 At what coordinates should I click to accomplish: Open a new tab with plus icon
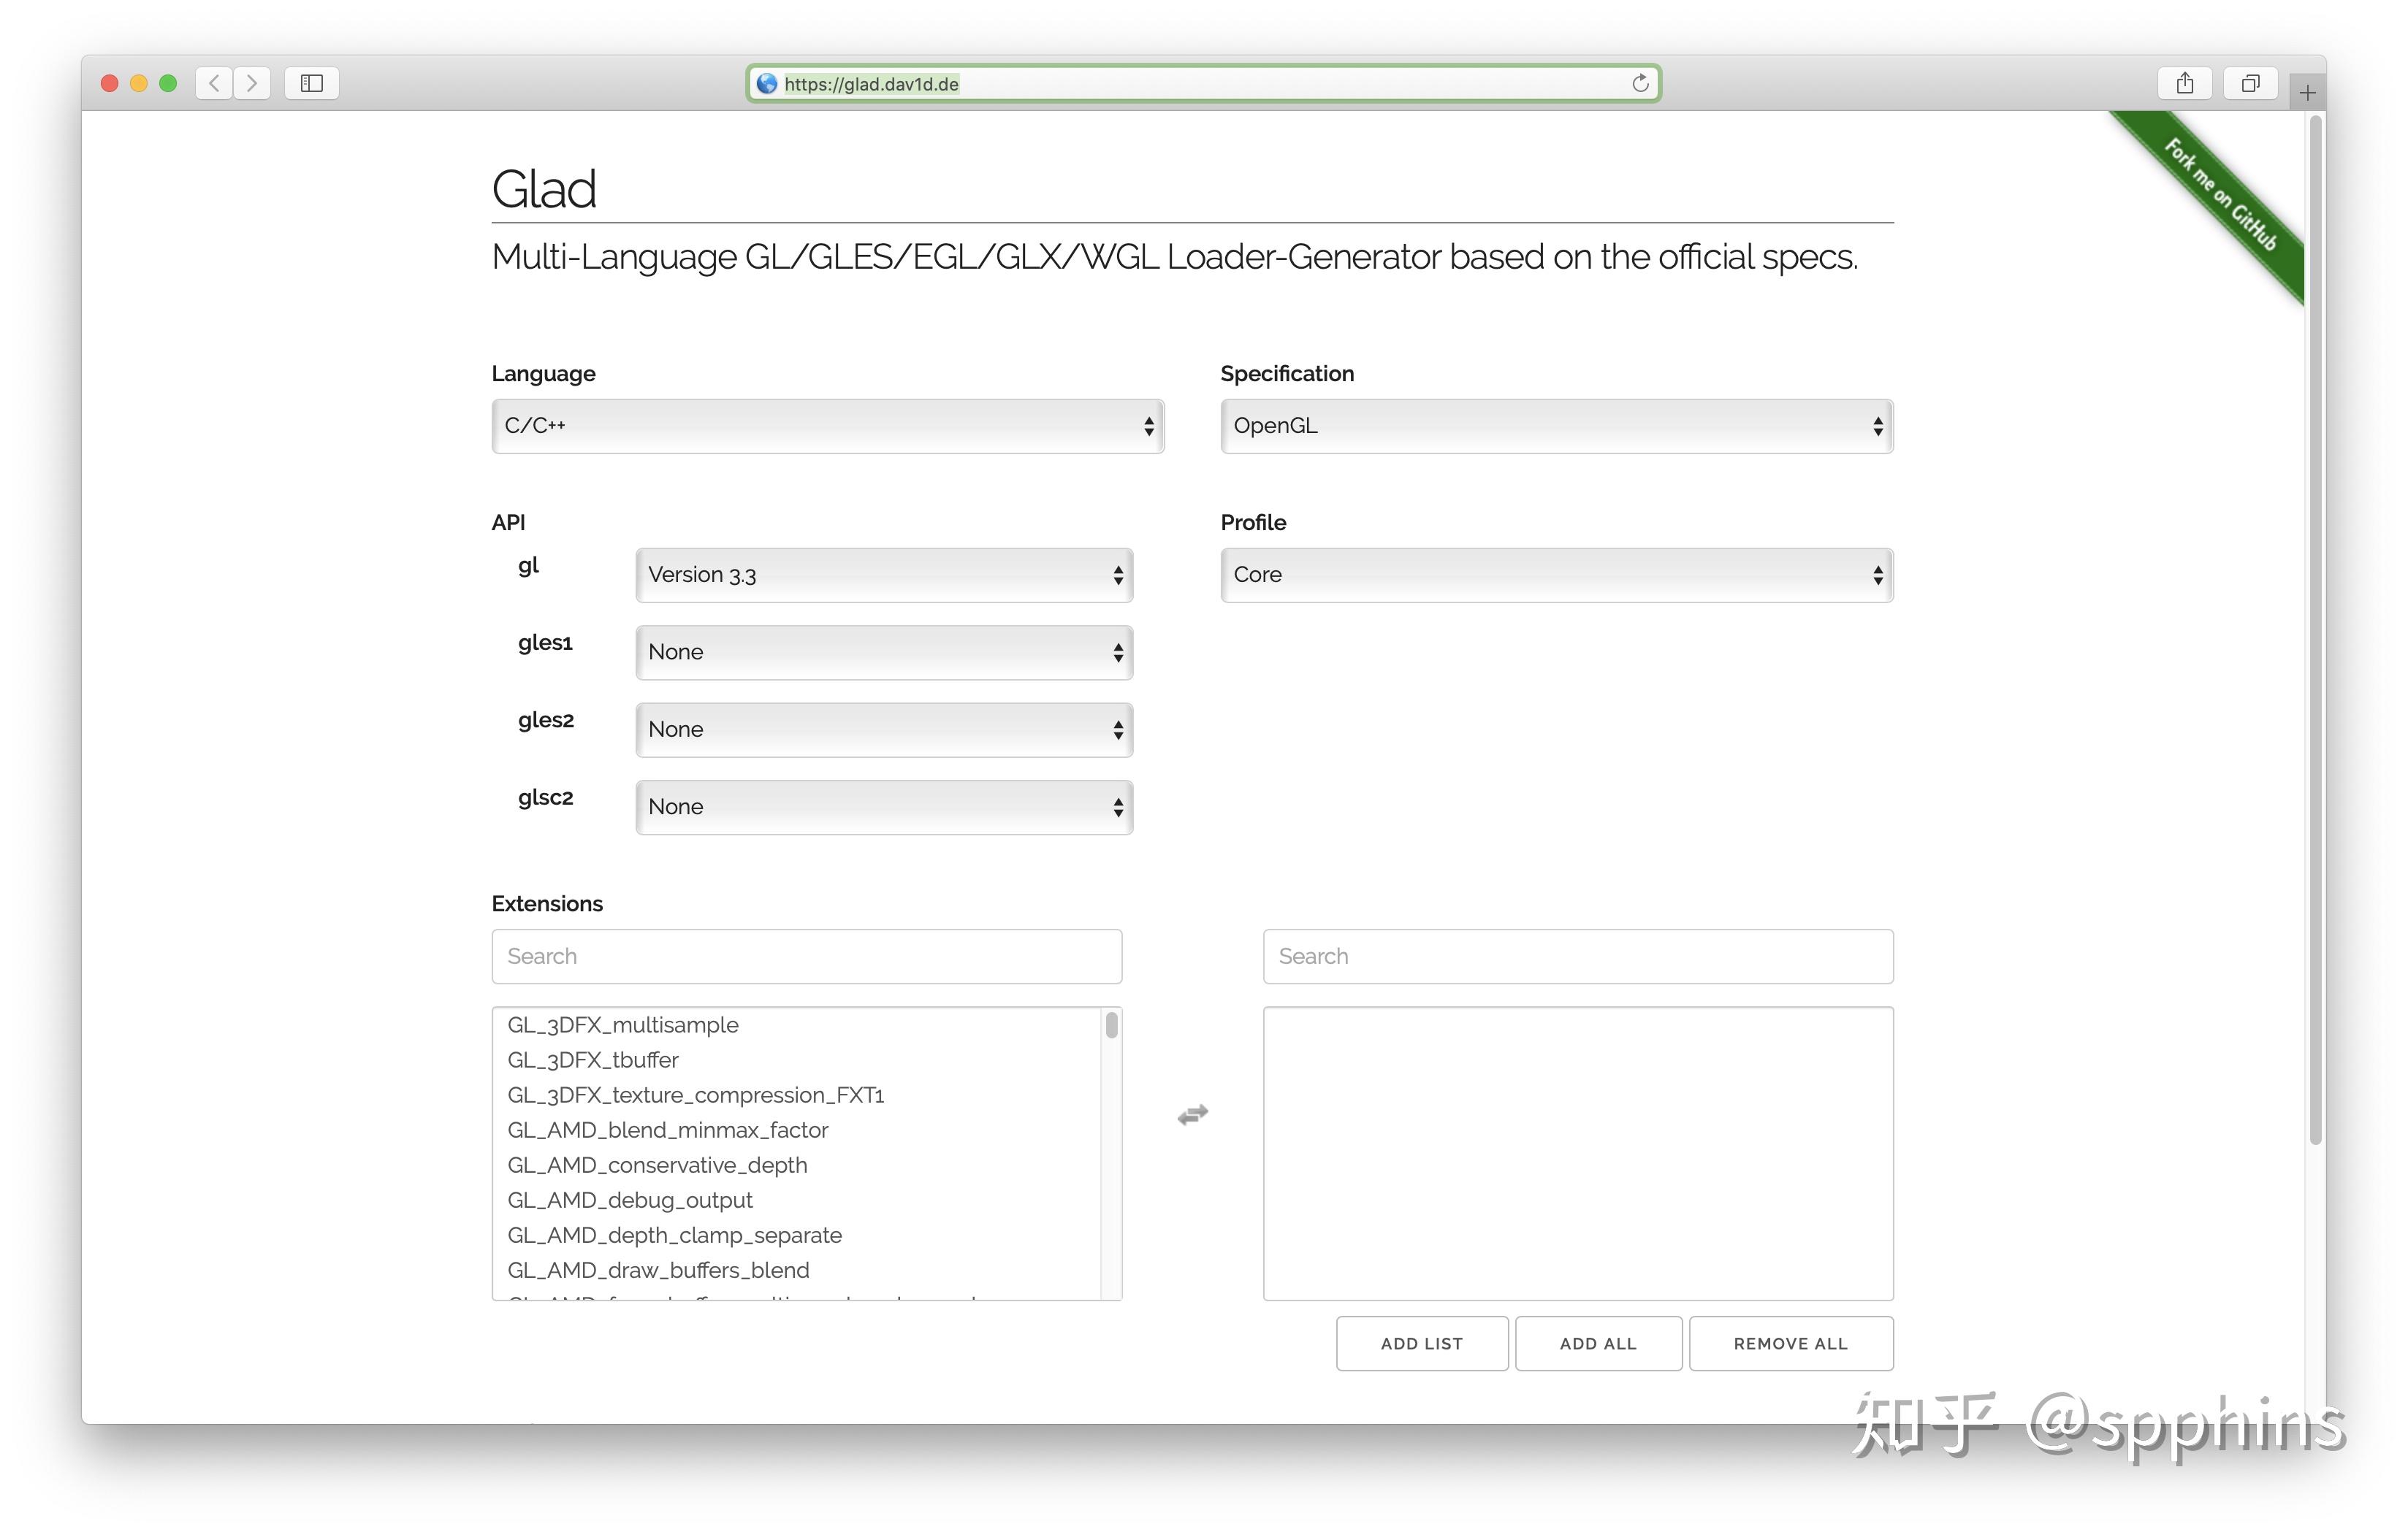coord(2307,93)
